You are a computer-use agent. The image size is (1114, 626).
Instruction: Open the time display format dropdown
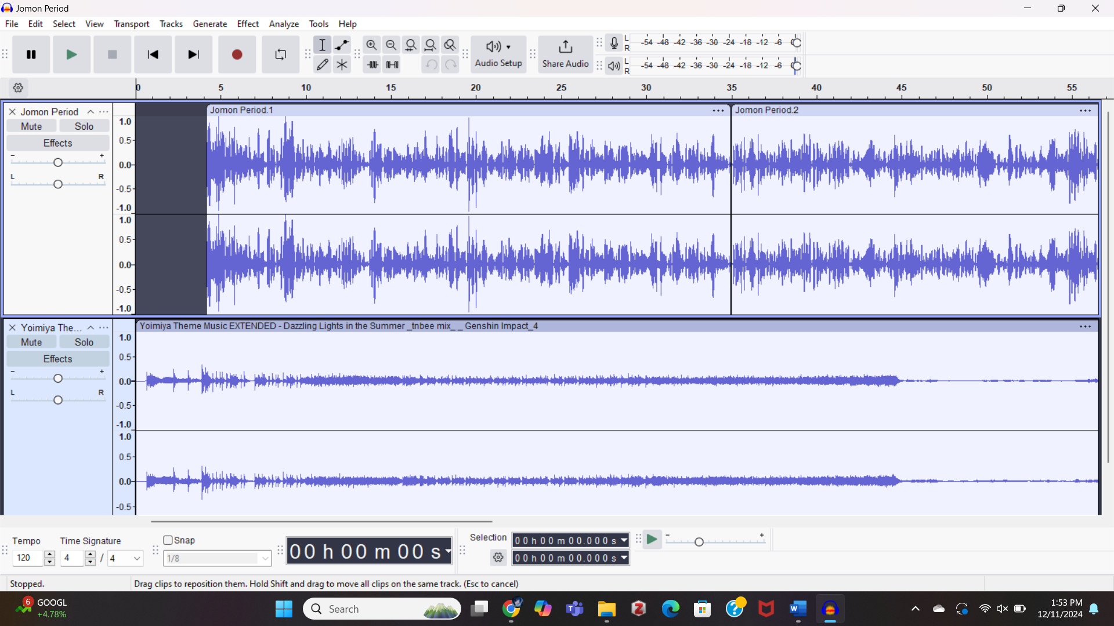(448, 552)
